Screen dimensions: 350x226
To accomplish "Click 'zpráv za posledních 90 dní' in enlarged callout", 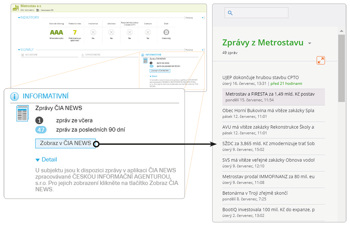I will pyautogui.click(x=91, y=130).
